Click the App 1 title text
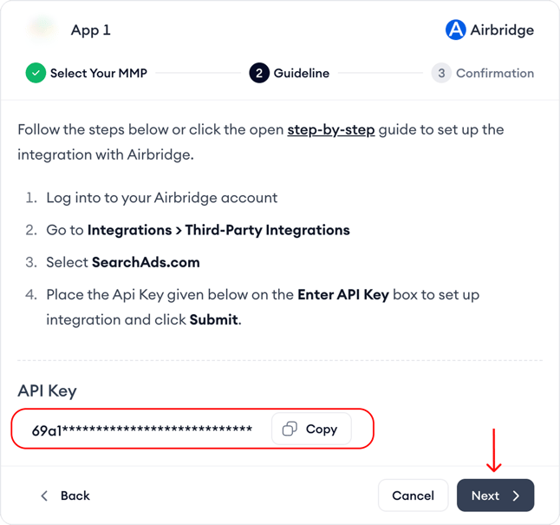This screenshot has height=525, width=560. coord(91,30)
